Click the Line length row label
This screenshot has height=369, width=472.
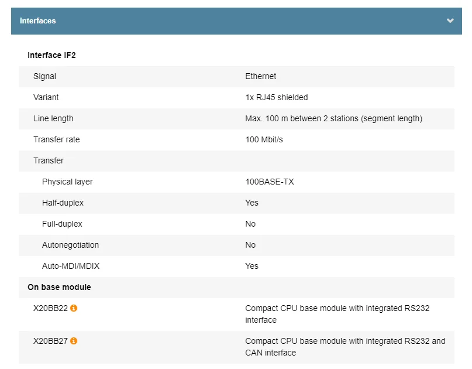(53, 118)
